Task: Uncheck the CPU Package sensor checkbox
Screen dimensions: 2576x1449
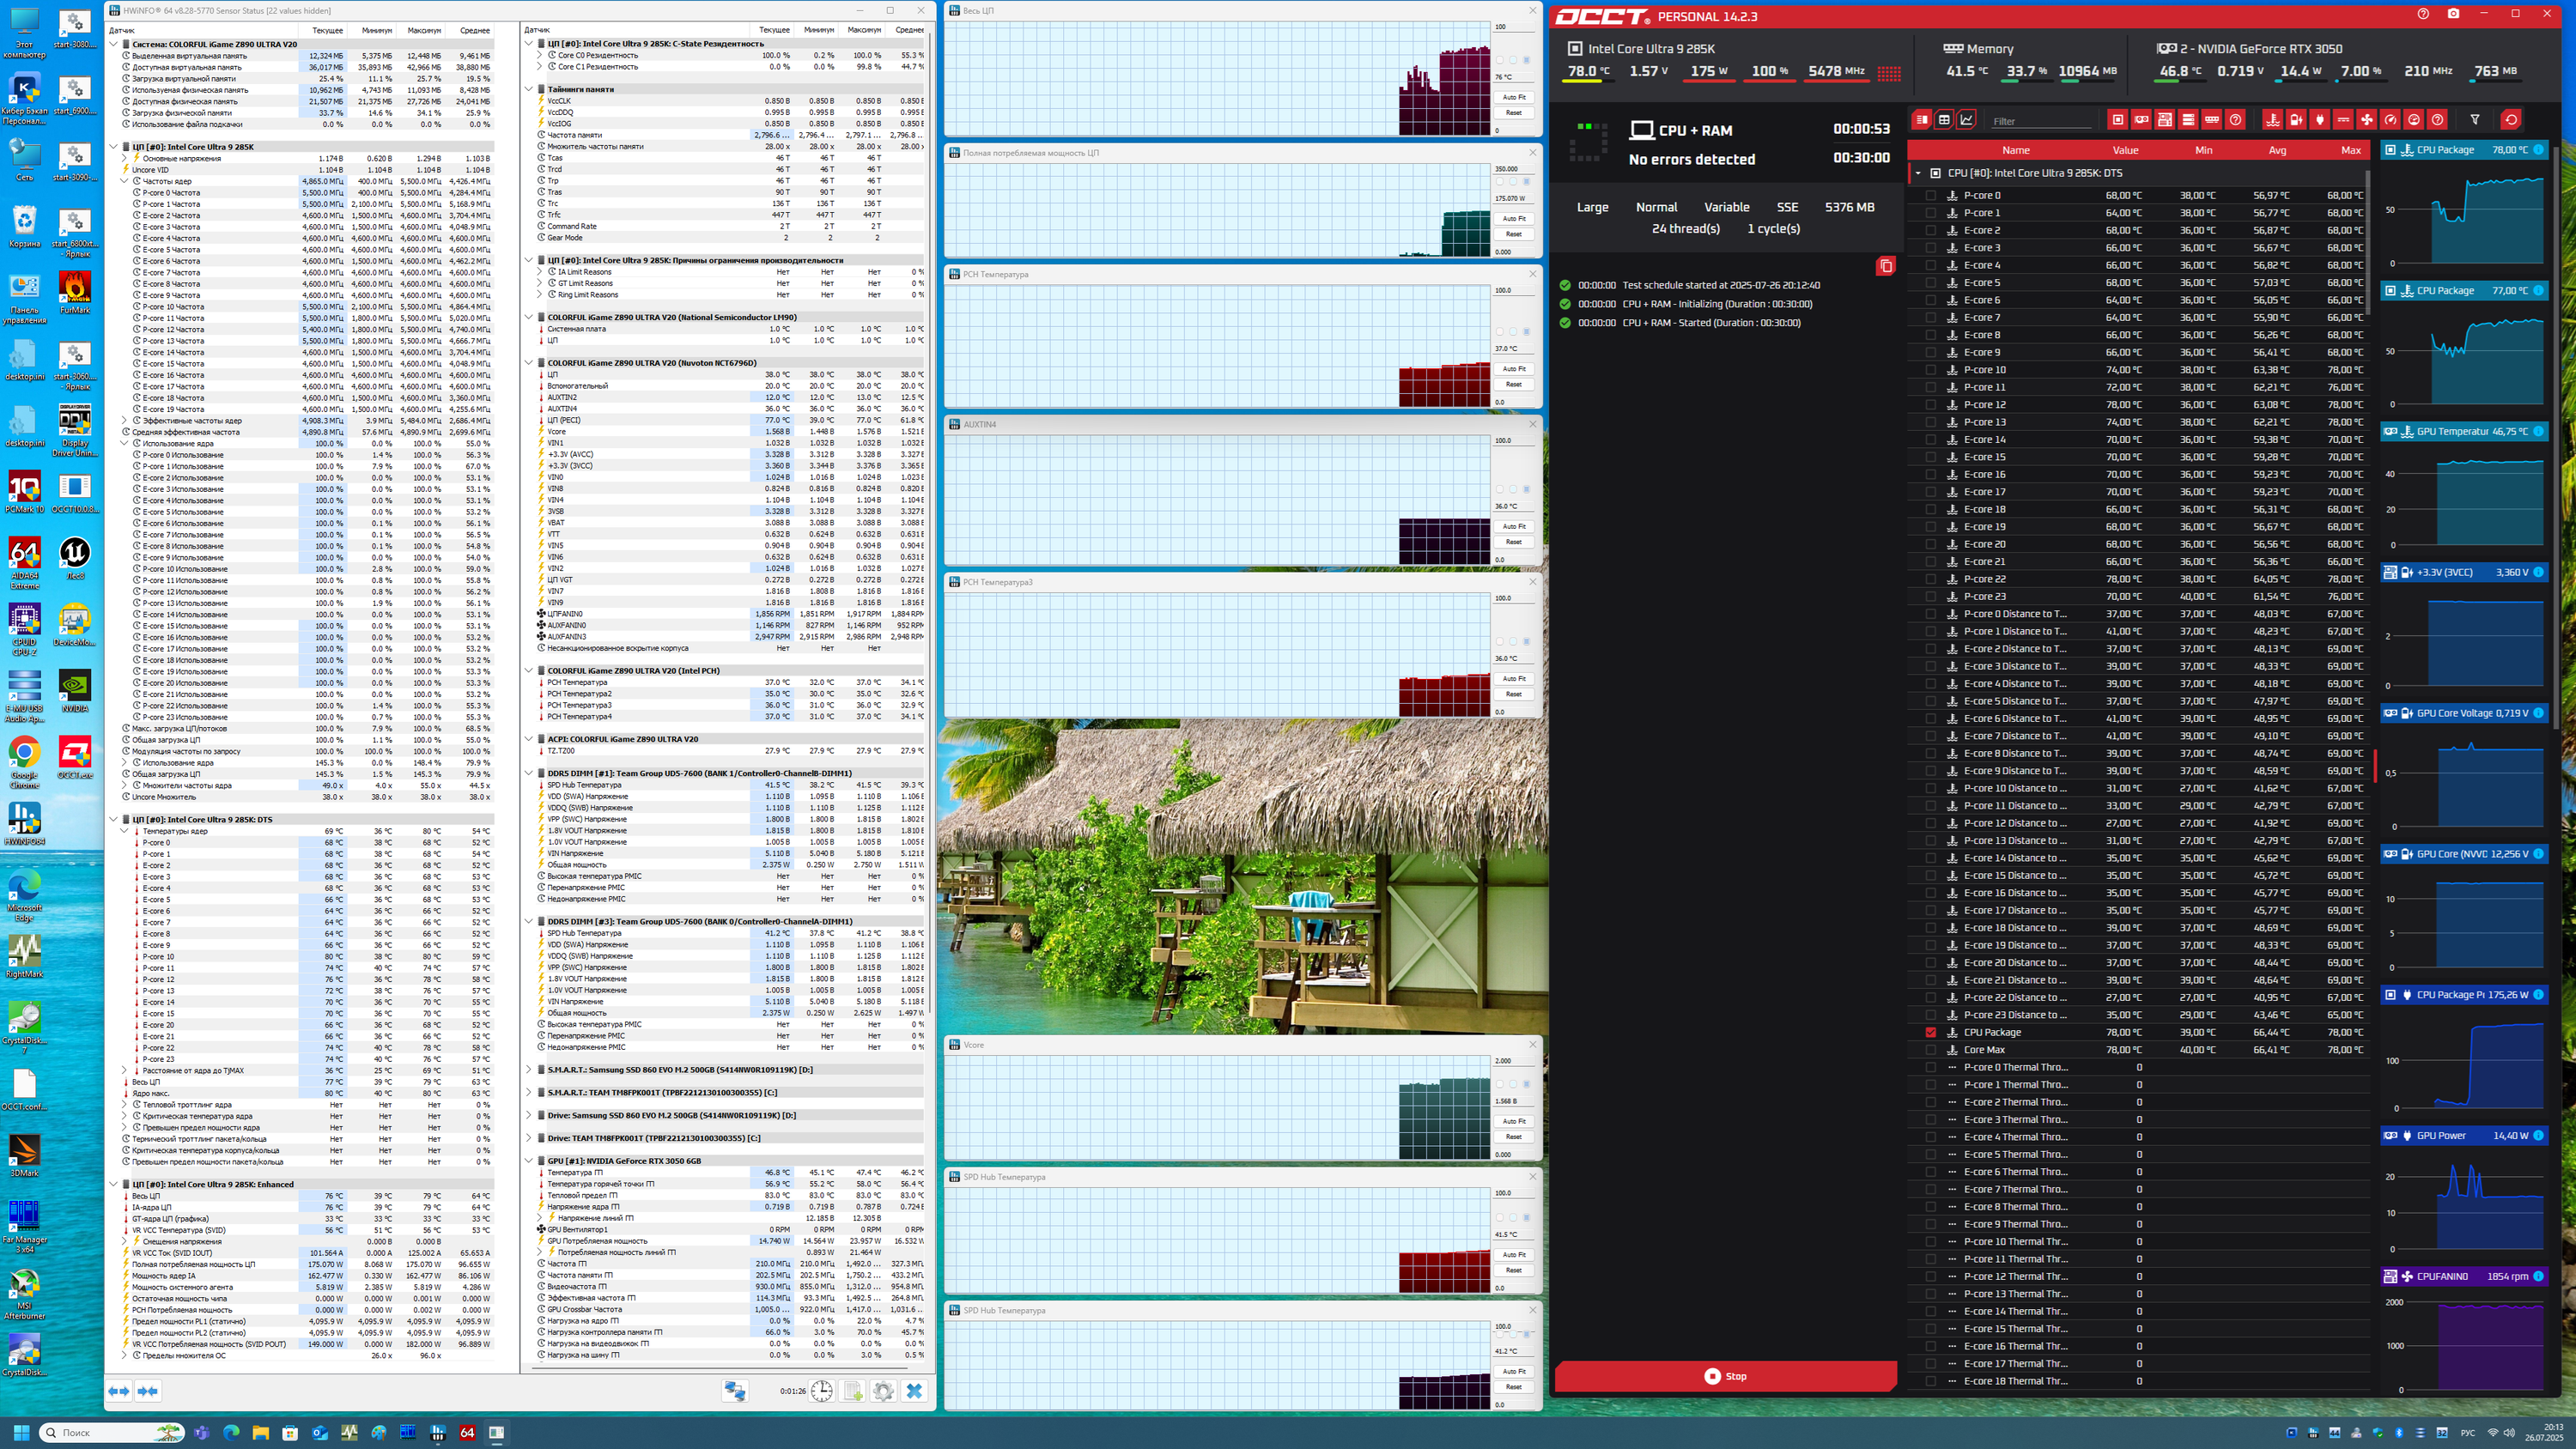Action: pos(1931,1032)
